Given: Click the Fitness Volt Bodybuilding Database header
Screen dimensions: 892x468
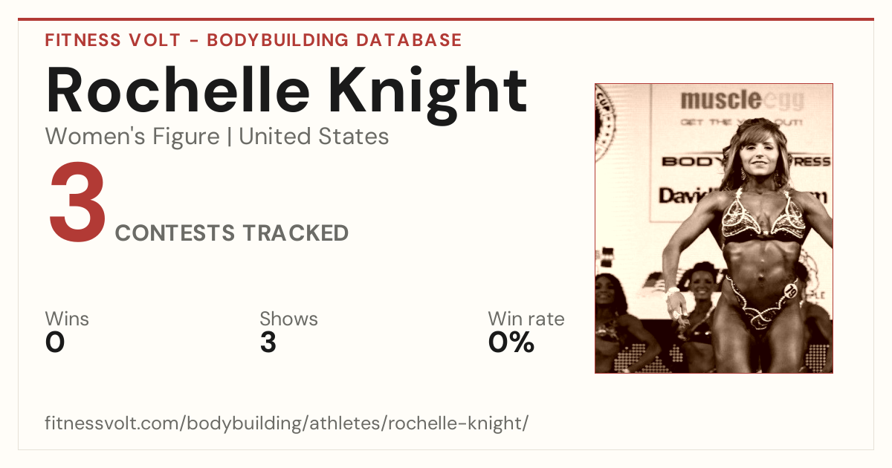Looking at the screenshot, I should tap(253, 40).
